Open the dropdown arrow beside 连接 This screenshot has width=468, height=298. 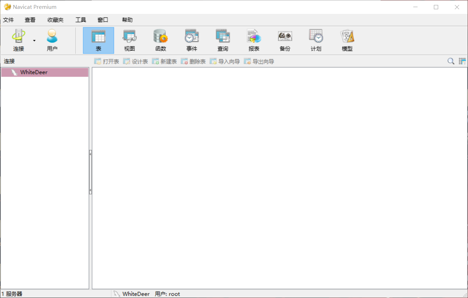34,40
